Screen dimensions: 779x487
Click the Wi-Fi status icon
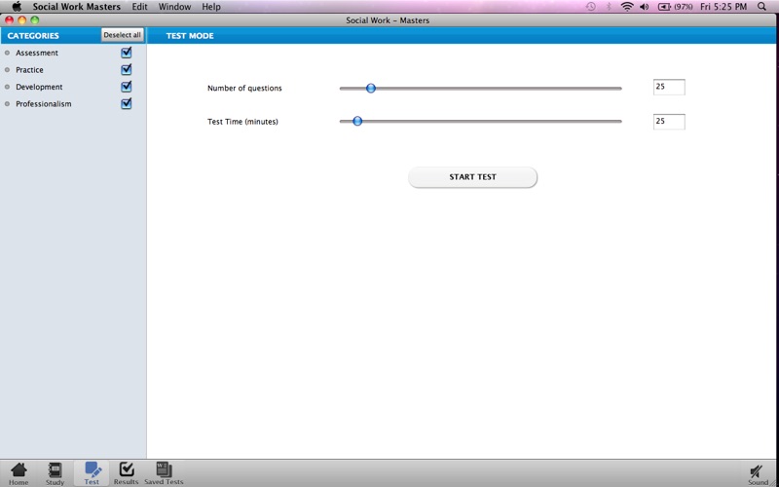[627, 7]
